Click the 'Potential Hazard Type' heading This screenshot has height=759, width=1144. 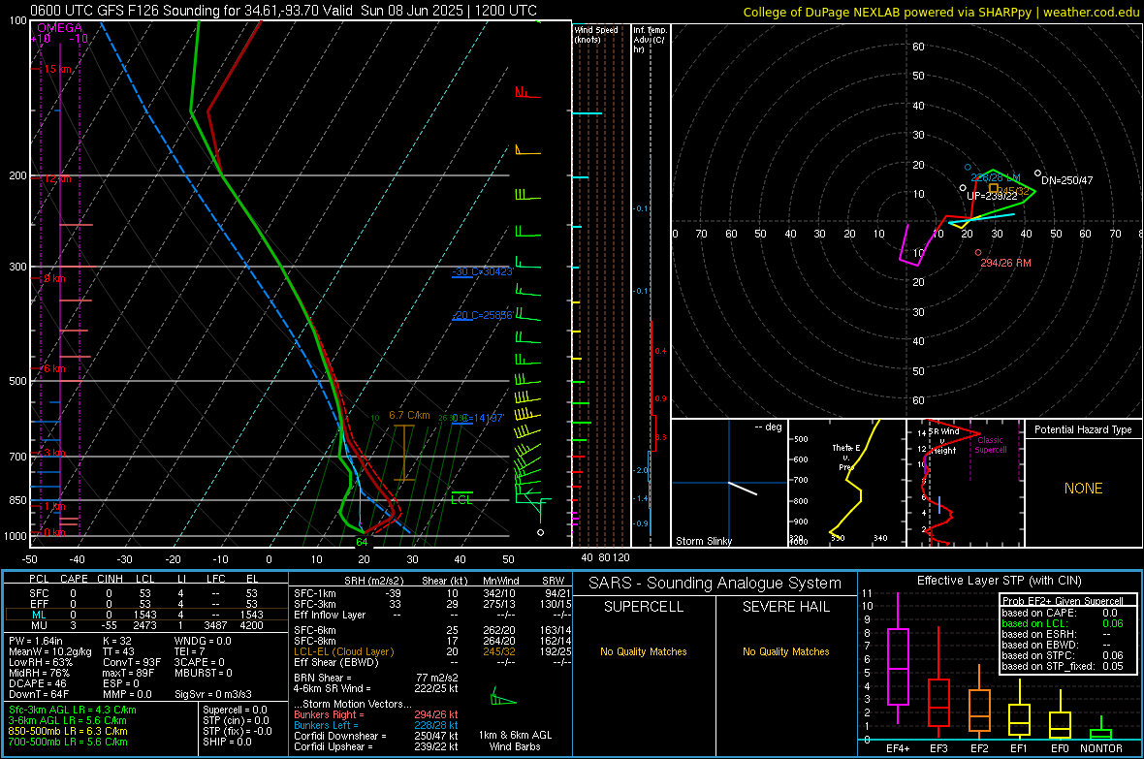pyautogui.click(x=1083, y=429)
